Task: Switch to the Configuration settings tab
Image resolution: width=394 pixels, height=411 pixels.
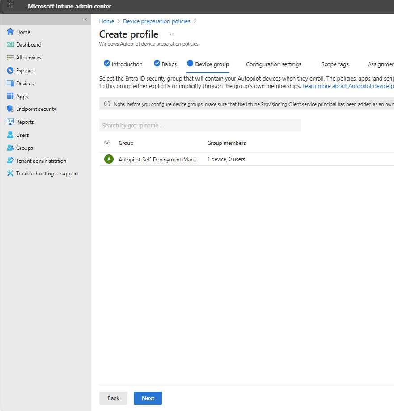Action: (x=273, y=64)
